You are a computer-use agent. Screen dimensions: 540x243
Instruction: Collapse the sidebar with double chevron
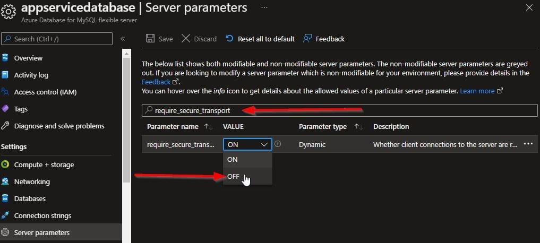[123, 39]
